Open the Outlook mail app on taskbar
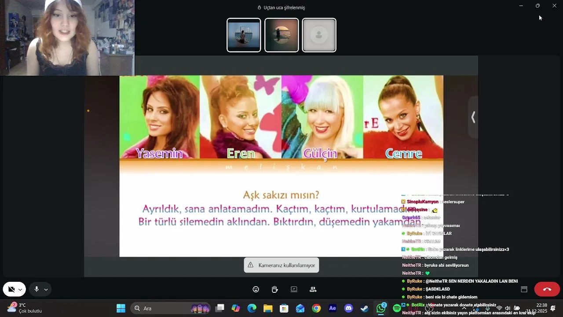563x317 pixels. pyautogui.click(x=300, y=308)
